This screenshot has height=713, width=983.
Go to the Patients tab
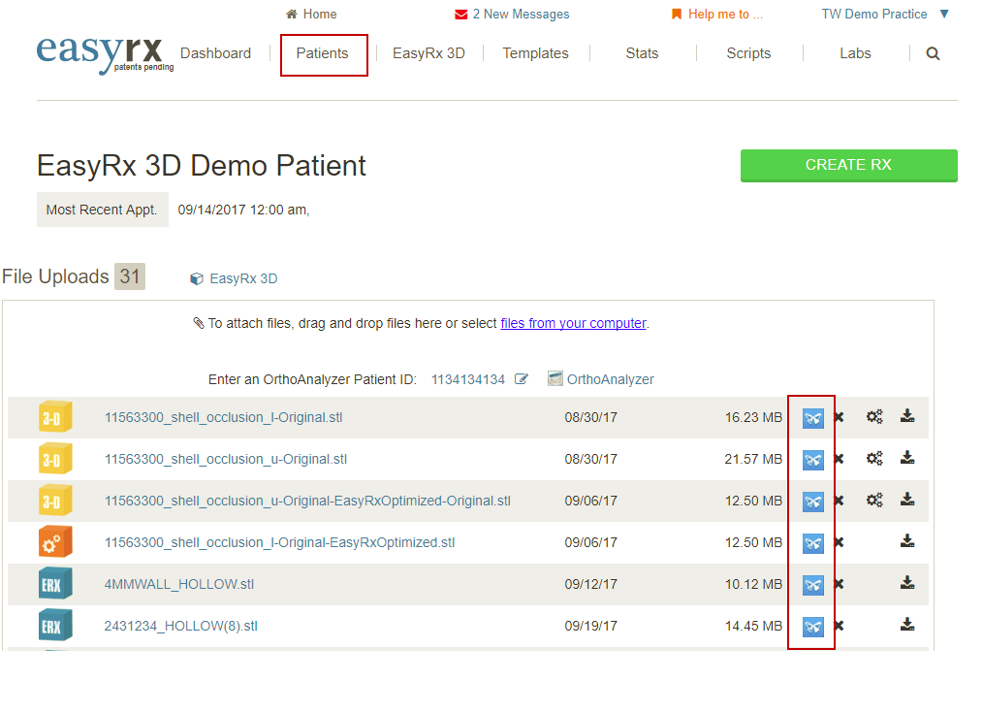point(322,53)
